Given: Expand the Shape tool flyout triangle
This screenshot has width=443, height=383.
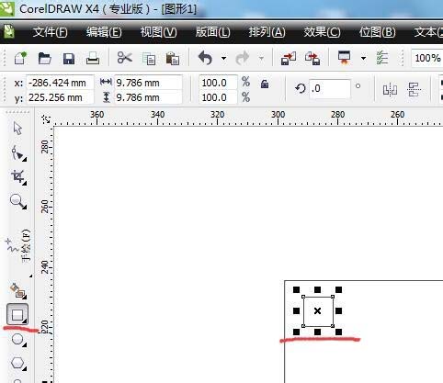Looking at the screenshot, I should point(25,159).
